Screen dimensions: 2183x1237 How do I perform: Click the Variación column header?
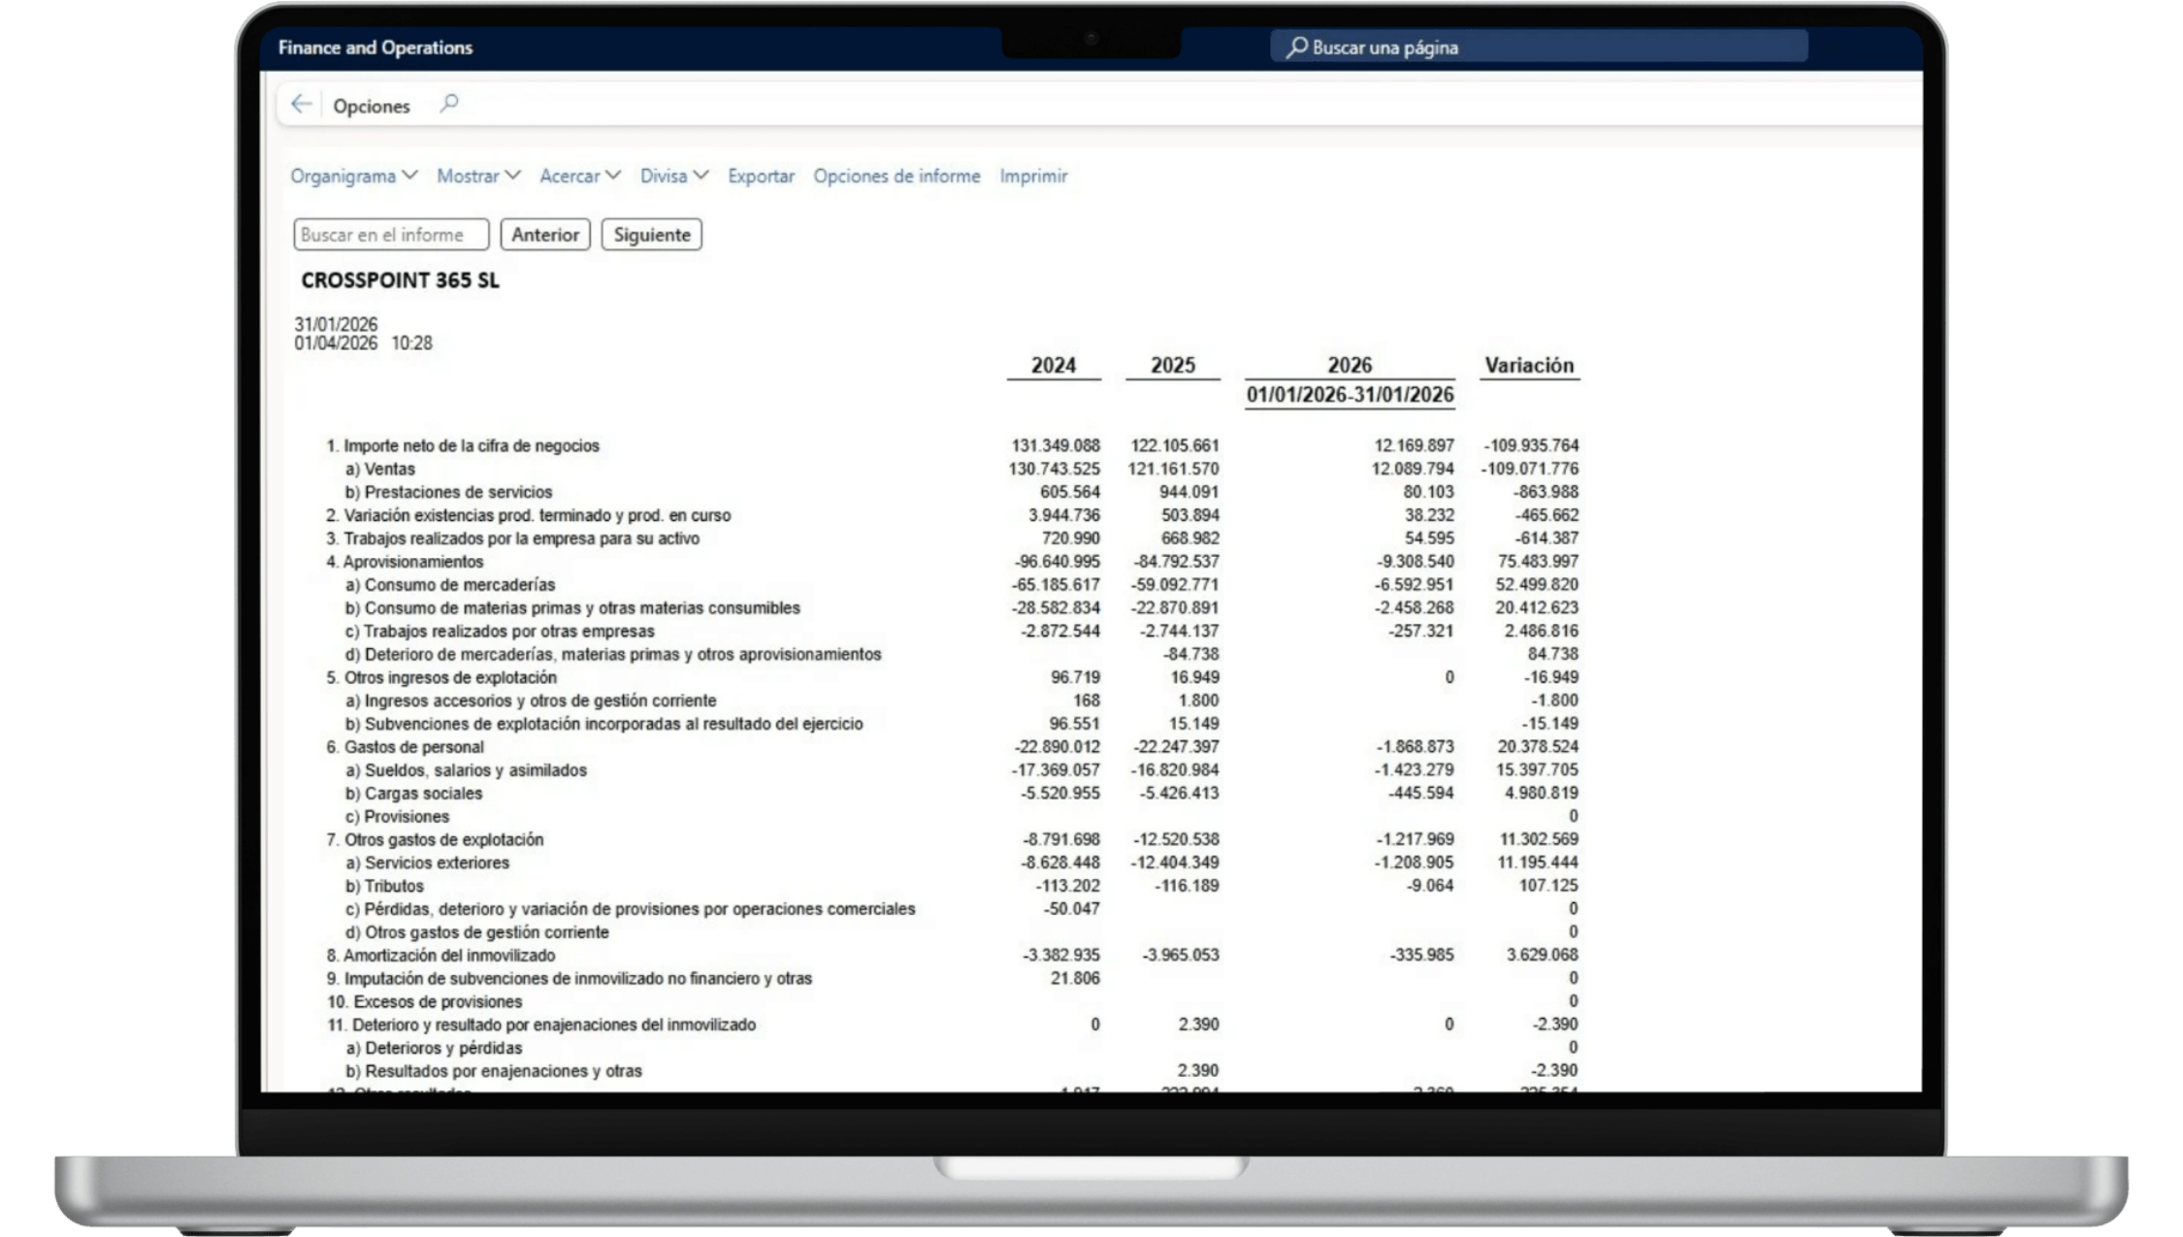point(1529,366)
